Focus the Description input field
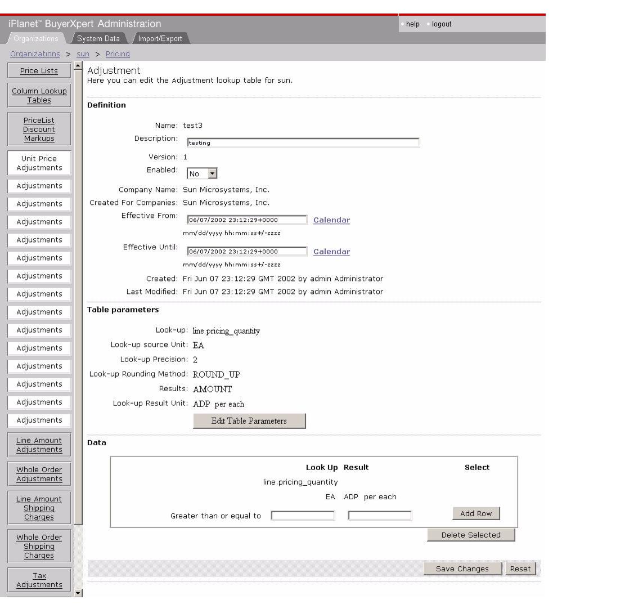This screenshot has height=613, width=625. pos(303,143)
